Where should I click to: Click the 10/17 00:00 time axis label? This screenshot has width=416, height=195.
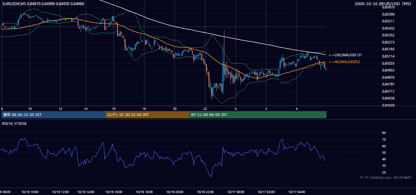[x=236, y=192]
